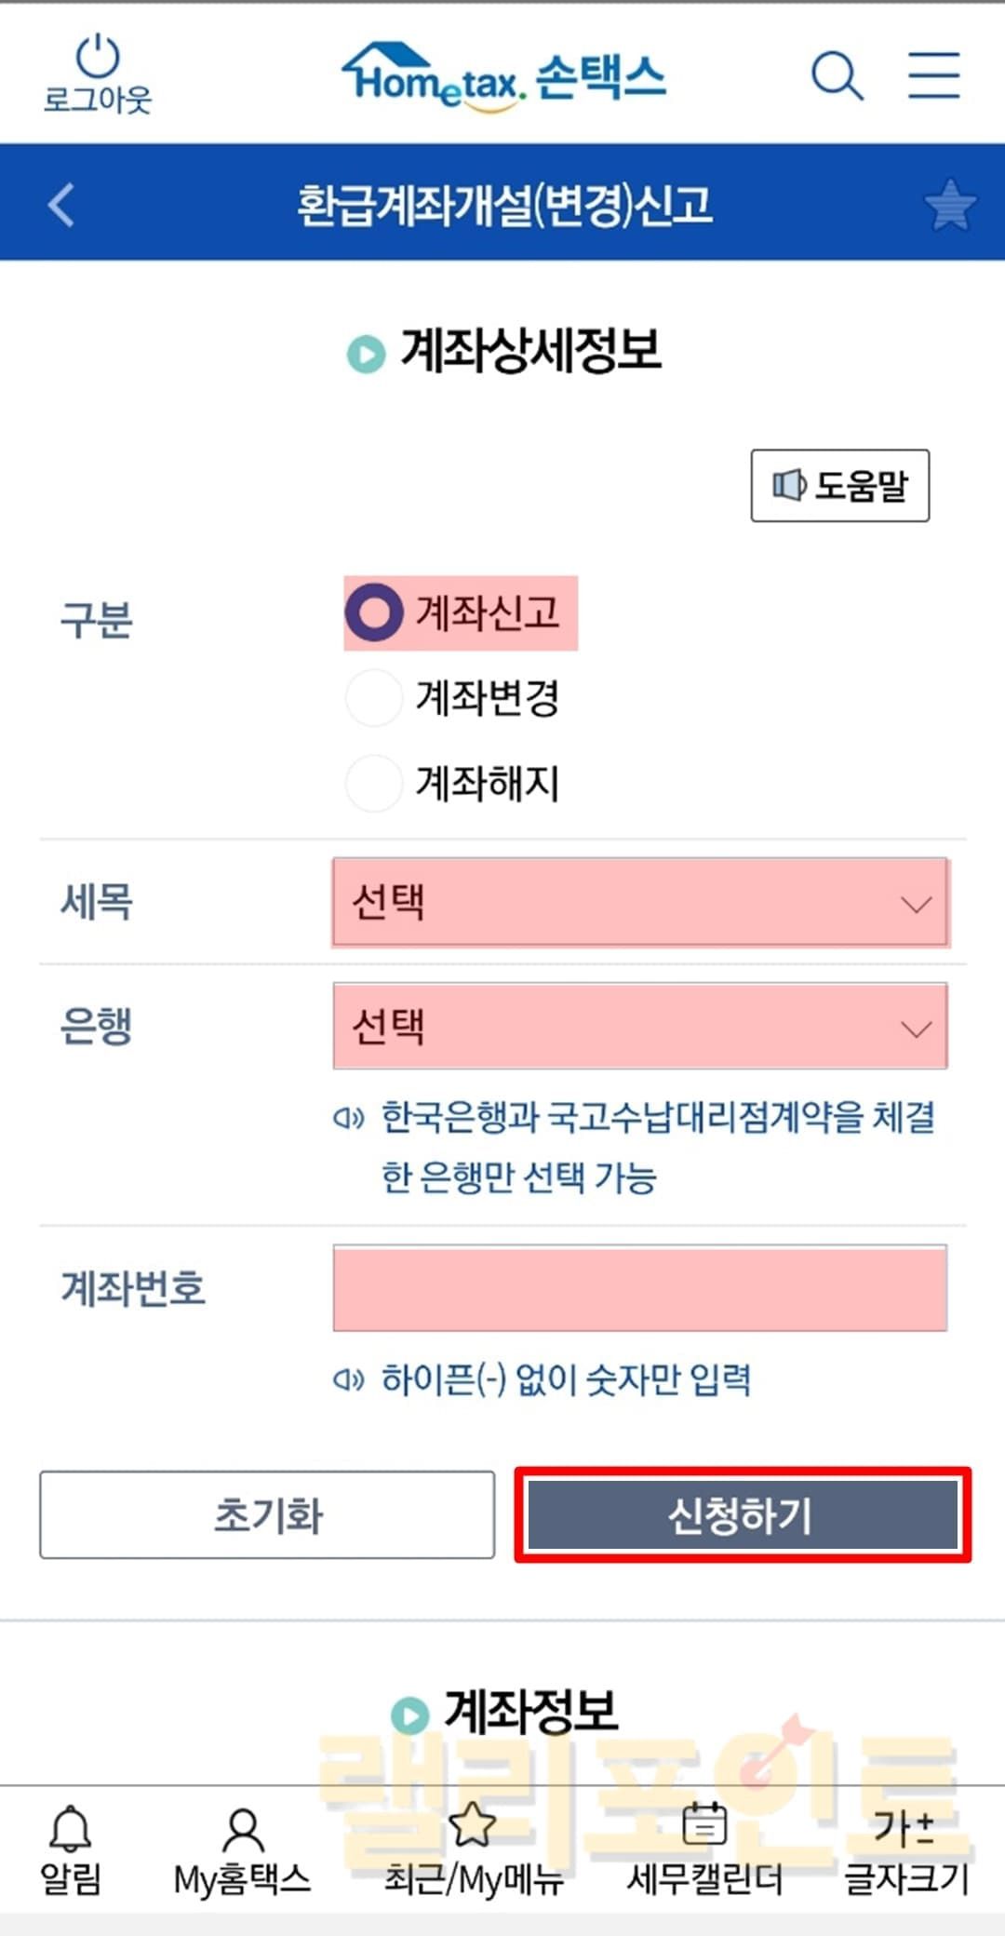
Task: Select the 계좌신고 radio option
Action: (374, 612)
